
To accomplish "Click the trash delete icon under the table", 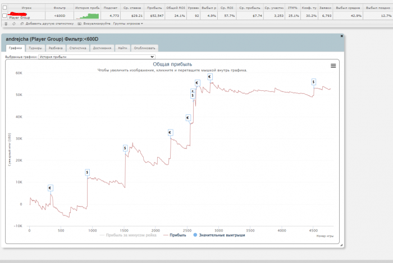I will (6, 24).
